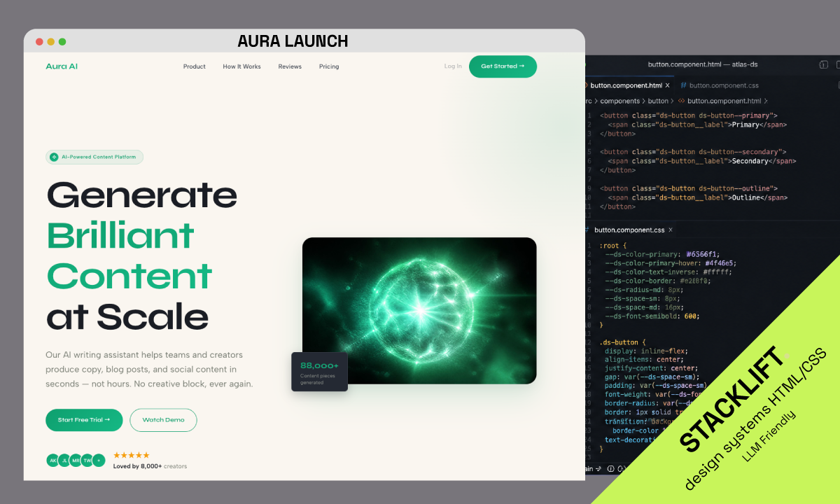Click the word Outline in code line 10
This screenshot has height=504, width=840.
pyautogui.click(x=745, y=197)
